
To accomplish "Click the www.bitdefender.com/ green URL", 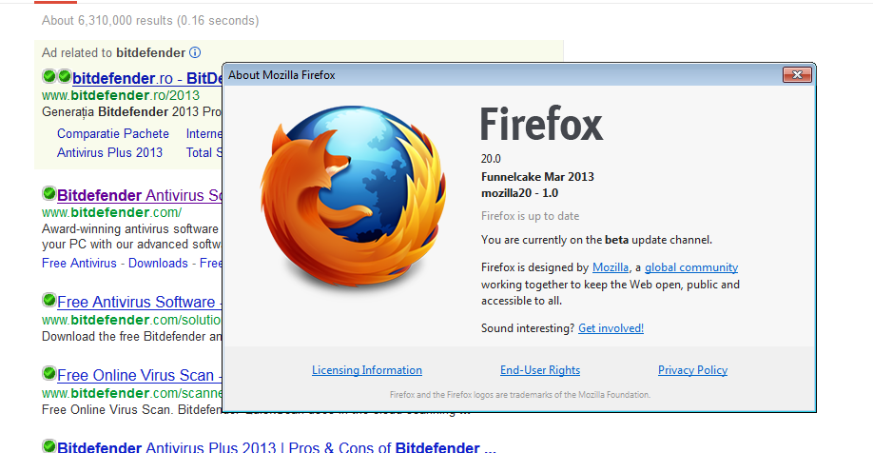I will (x=112, y=212).
